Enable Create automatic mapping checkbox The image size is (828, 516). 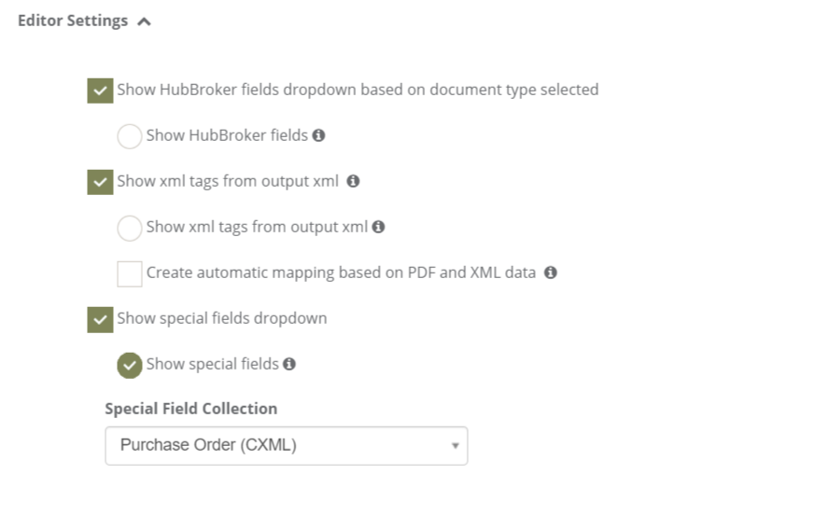[130, 273]
